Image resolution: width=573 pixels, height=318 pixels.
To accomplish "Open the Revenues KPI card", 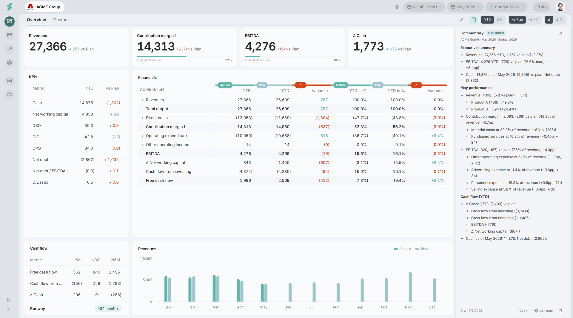I will [x=76, y=47].
